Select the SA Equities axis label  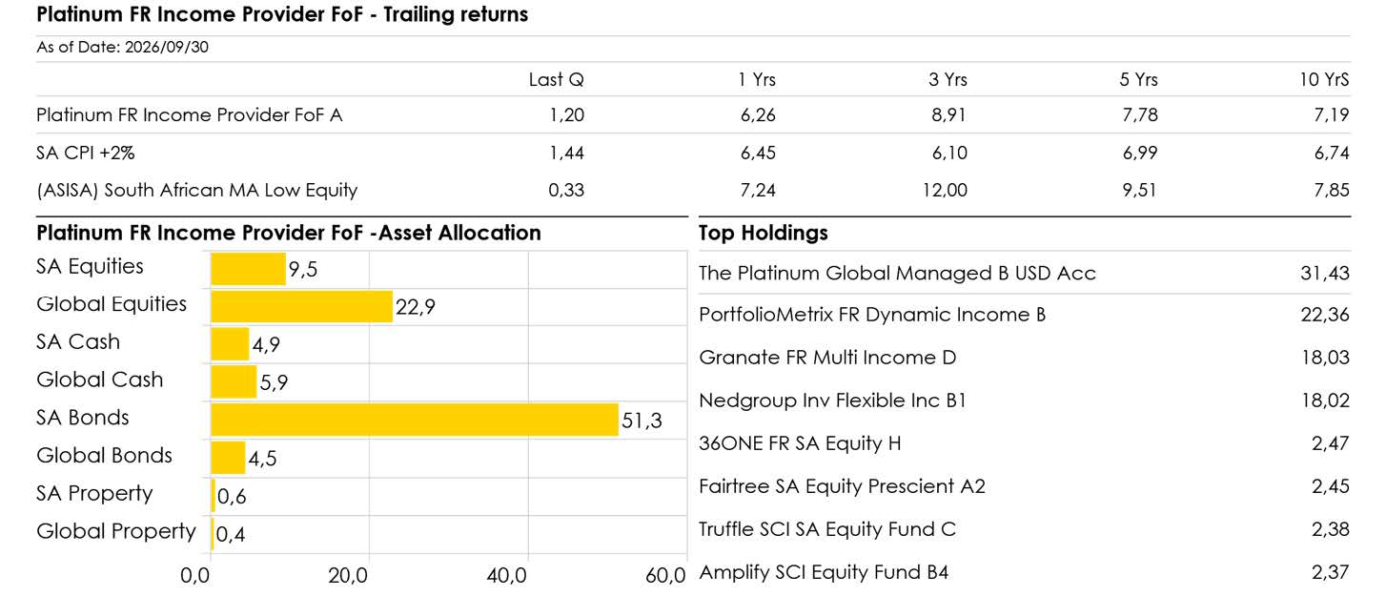tap(91, 267)
